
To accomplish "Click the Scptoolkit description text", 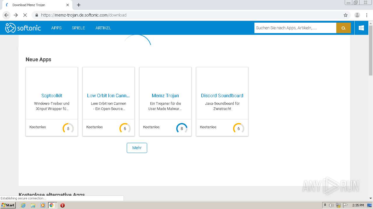I will point(52,106).
